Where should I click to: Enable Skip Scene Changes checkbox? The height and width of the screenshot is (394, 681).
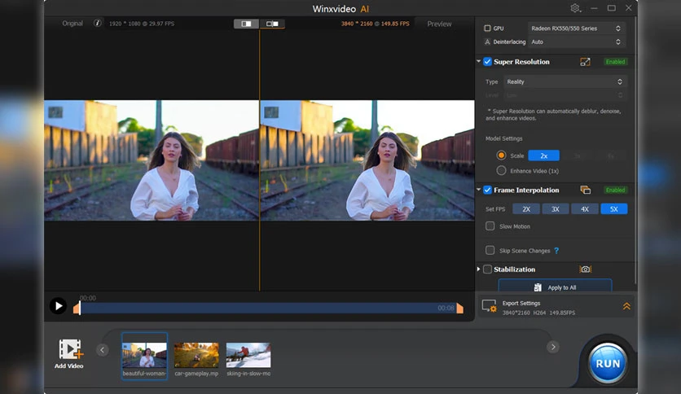pos(490,251)
